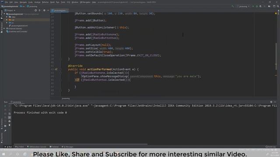Expand the src folder arrow in tree
This screenshot has width=280, height=157.
point(7,23)
